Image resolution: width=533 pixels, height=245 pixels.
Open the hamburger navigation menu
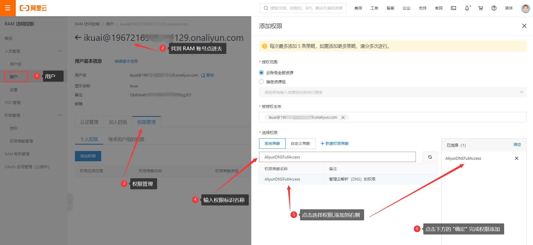point(8,8)
